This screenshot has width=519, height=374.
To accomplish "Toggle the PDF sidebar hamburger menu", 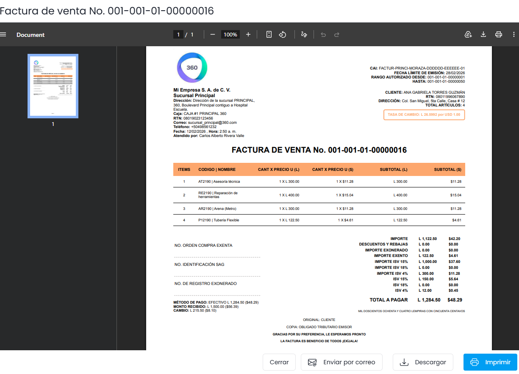I will click(x=3, y=34).
